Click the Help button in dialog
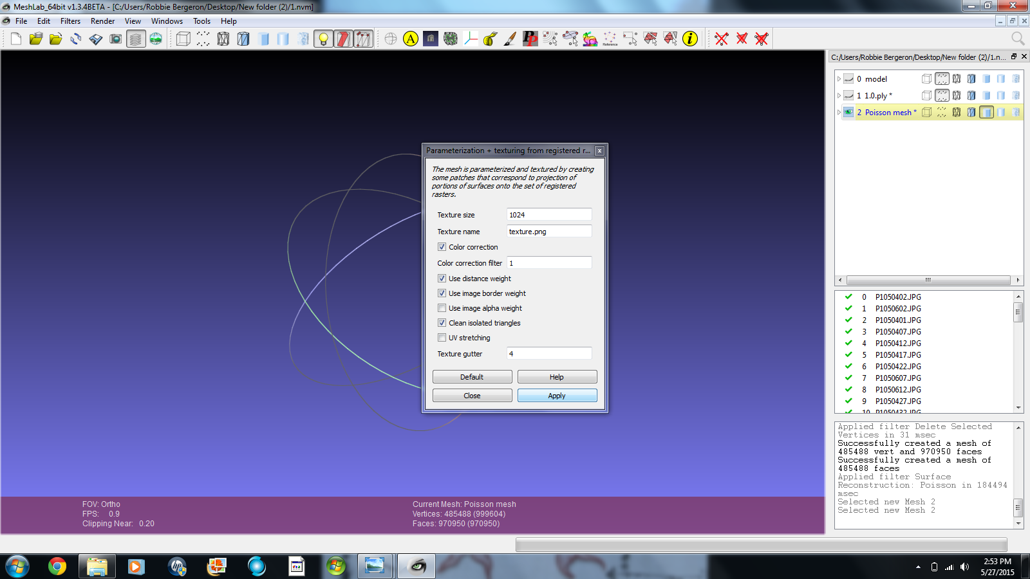This screenshot has width=1030, height=579. pyautogui.click(x=557, y=377)
